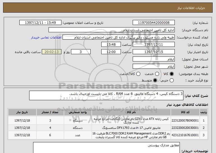Click quantity 6 in row 3
Image resolution: width=216 pixels, height=153 pixels.
point(50,135)
